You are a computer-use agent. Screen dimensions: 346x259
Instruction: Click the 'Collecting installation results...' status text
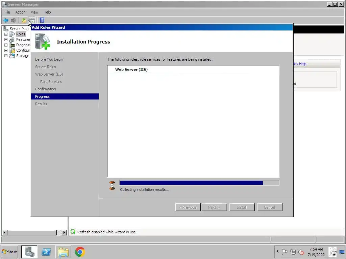(144, 190)
